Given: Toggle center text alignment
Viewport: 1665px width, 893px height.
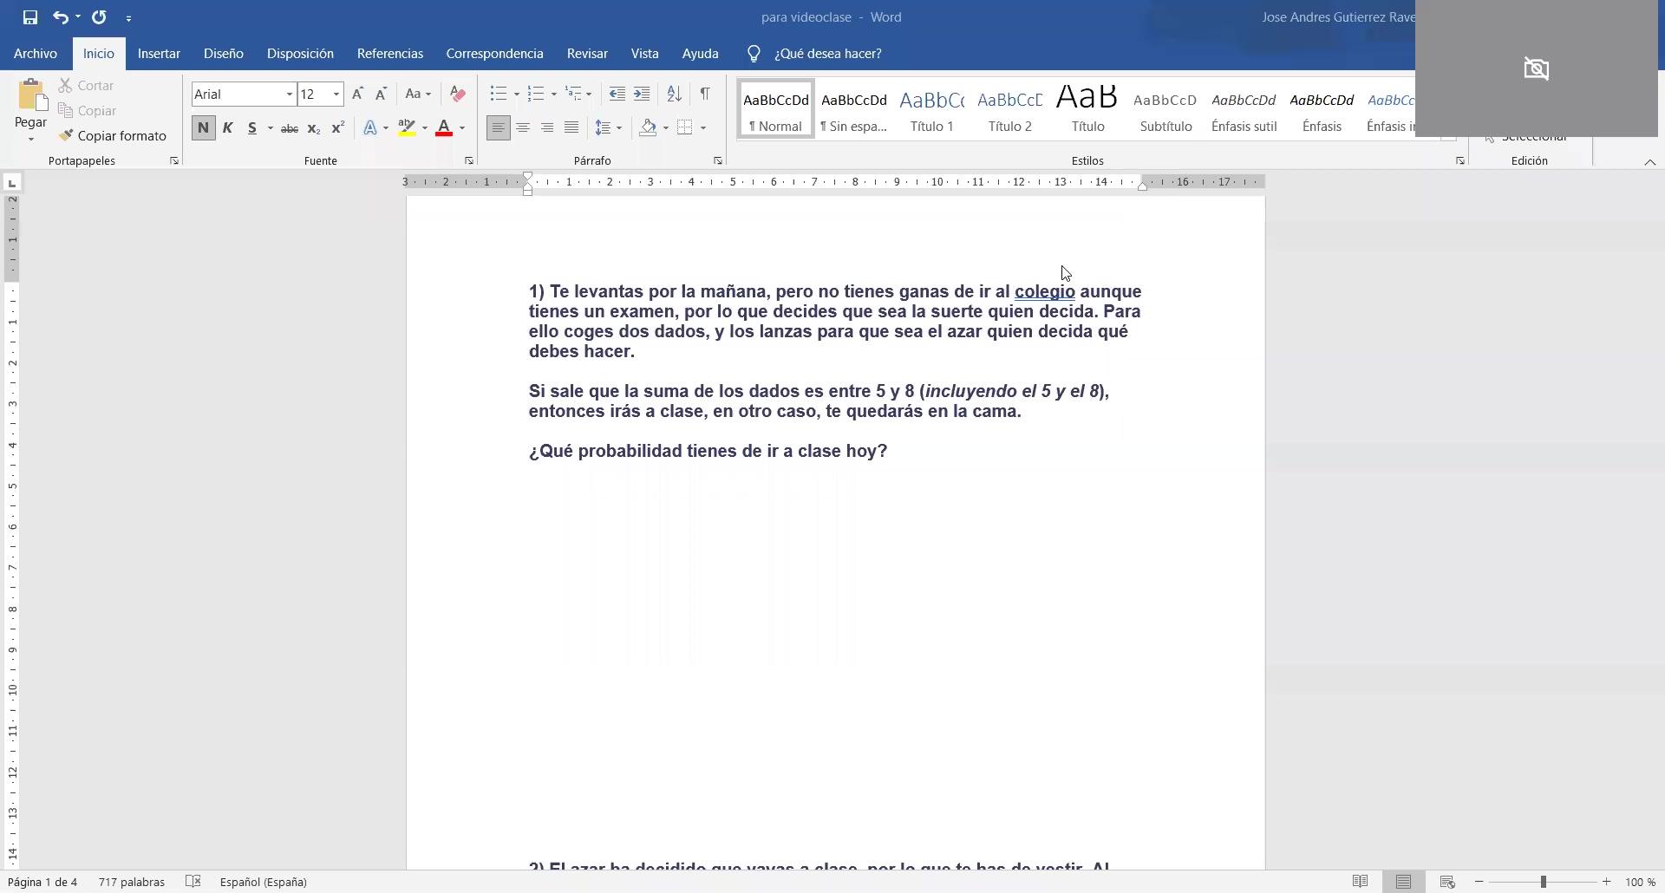Looking at the screenshot, I should pyautogui.click(x=523, y=128).
